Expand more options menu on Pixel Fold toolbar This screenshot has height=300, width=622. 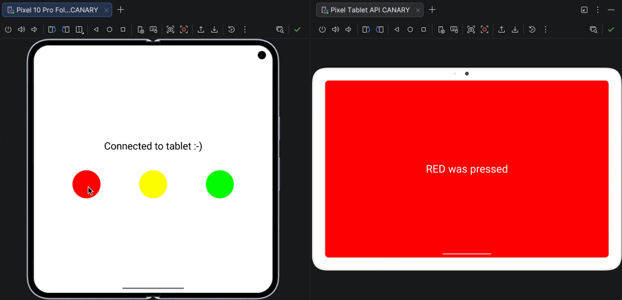[x=245, y=30]
